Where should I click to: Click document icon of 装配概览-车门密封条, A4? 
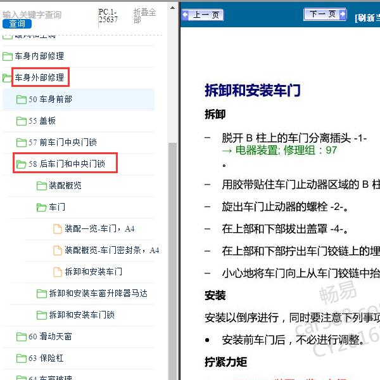58,251
